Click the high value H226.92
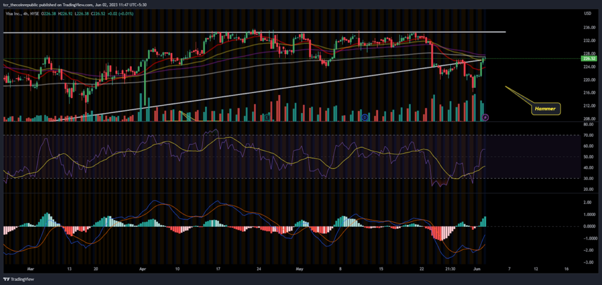This screenshot has height=285, width=602. [65, 13]
